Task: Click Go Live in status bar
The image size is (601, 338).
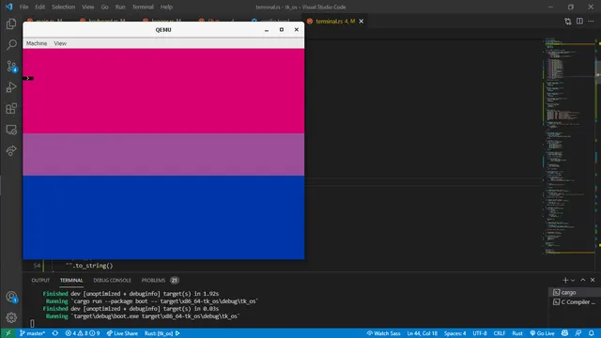Action: click(x=542, y=333)
